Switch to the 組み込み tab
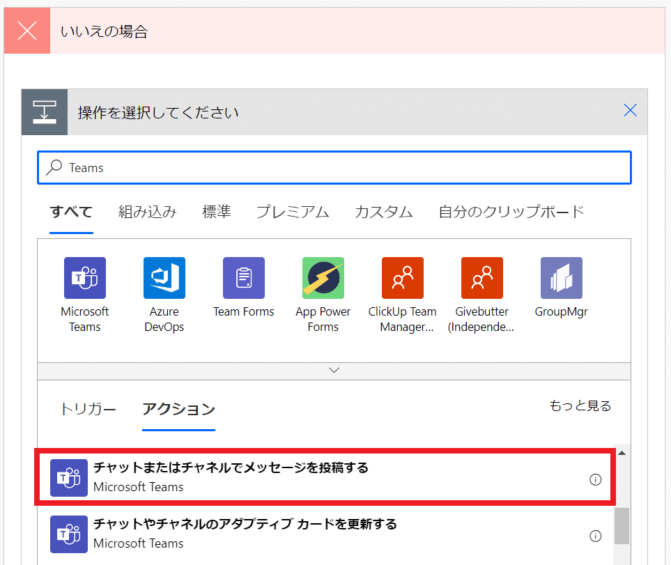Image resolution: width=671 pixels, height=565 pixels. tap(148, 212)
